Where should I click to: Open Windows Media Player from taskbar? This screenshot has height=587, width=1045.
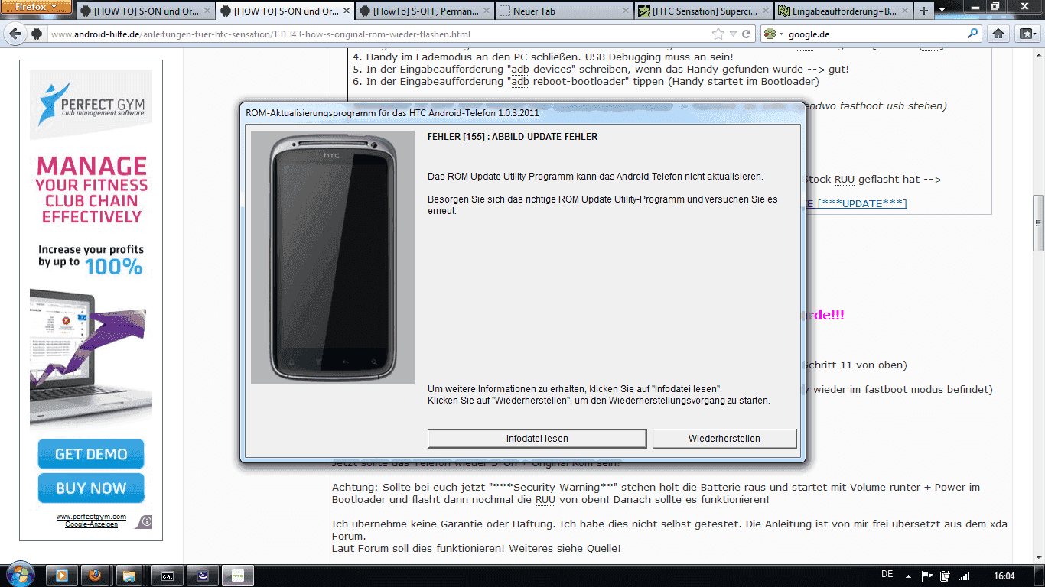pos(61,576)
